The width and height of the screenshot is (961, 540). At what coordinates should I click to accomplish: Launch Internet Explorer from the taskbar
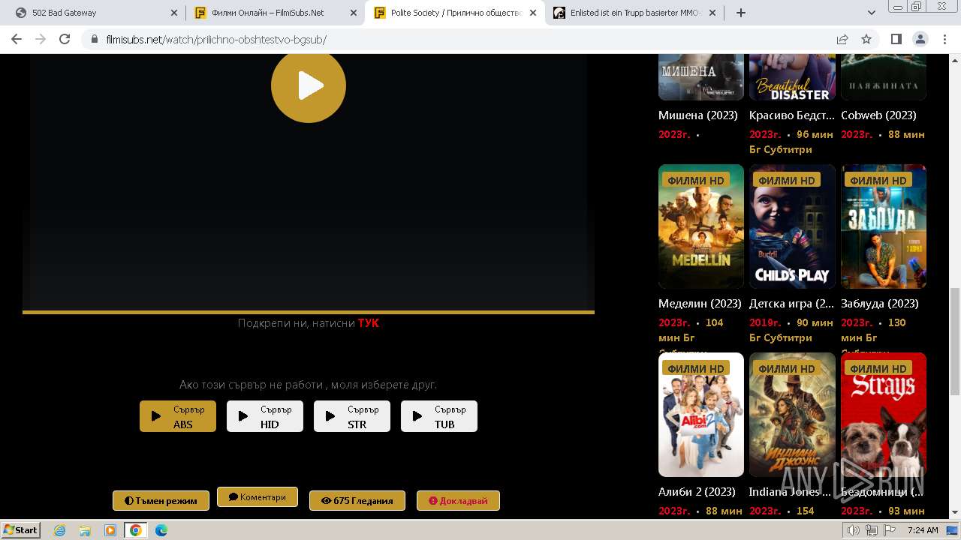[x=59, y=530]
